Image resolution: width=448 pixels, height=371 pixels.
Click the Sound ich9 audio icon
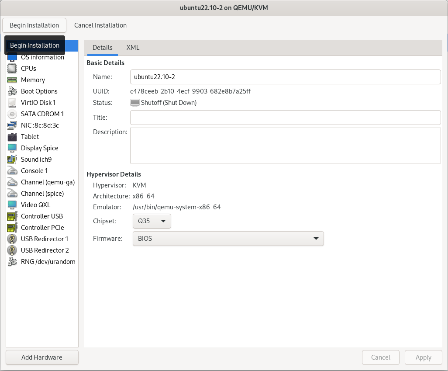(12, 159)
